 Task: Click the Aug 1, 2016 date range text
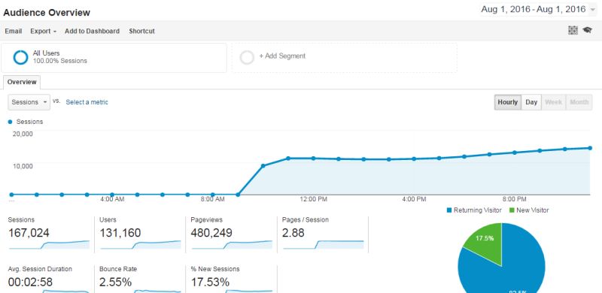coord(534,9)
